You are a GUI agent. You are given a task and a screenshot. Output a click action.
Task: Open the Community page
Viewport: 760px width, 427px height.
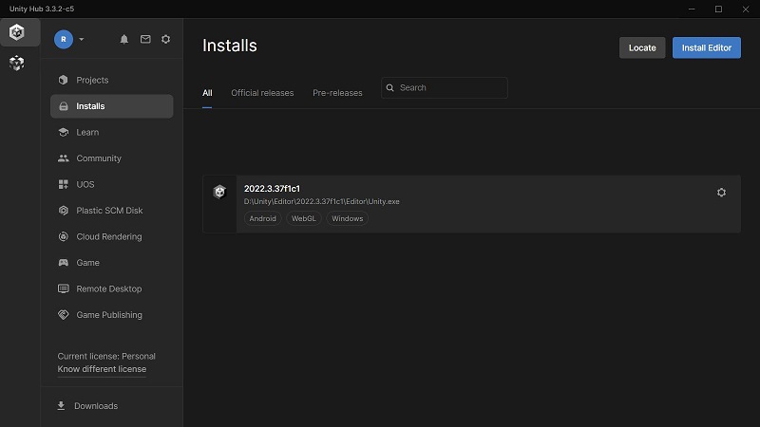click(x=99, y=158)
